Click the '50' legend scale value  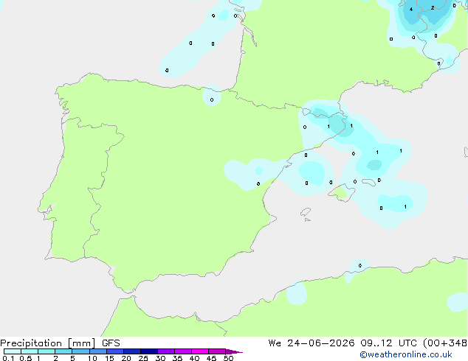click(x=228, y=358)
